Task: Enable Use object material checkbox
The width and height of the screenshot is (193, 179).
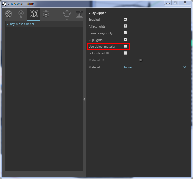Action: click(125, 46)
